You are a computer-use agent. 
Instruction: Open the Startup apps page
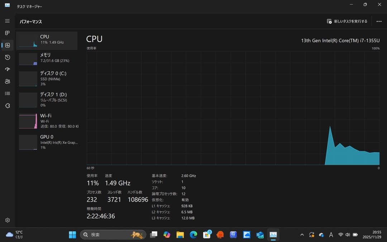(7, 69)
